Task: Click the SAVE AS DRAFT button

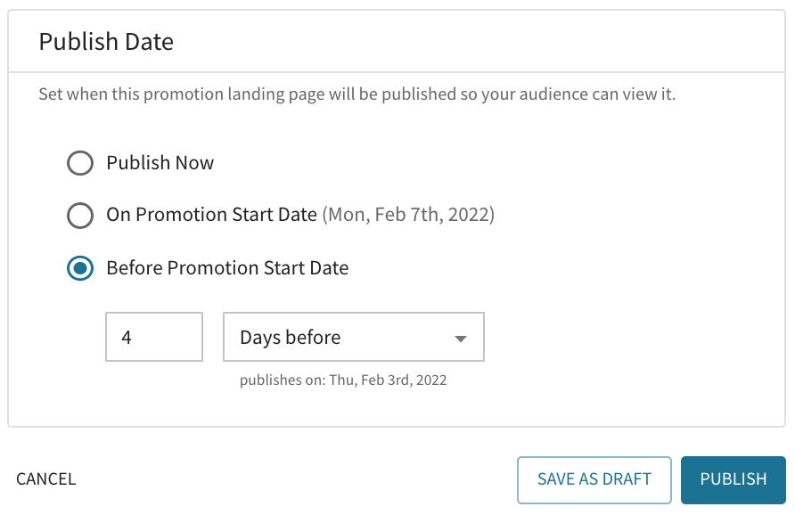Action: tap(594, 479)
